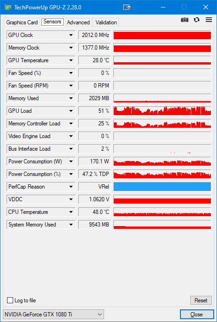Click the GPU Clock red graph

[x=162, y=35]
